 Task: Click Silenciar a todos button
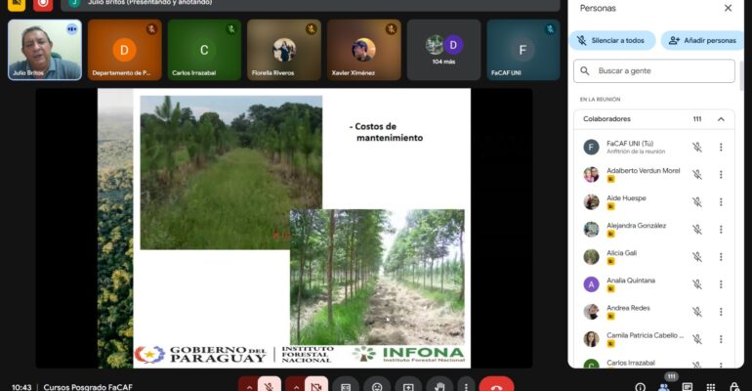(612, 41)
